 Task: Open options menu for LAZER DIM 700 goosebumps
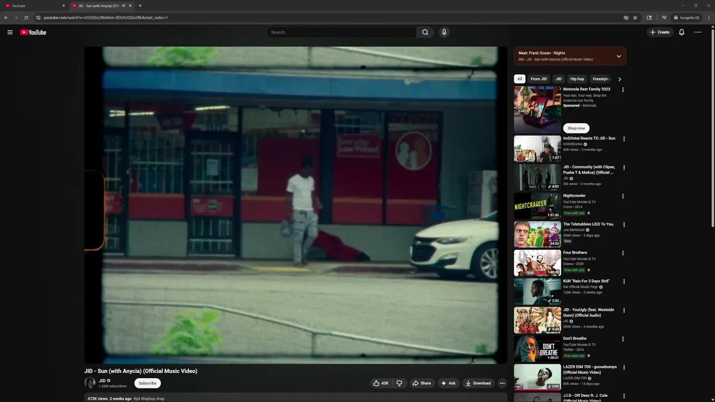tap(623, 367)
